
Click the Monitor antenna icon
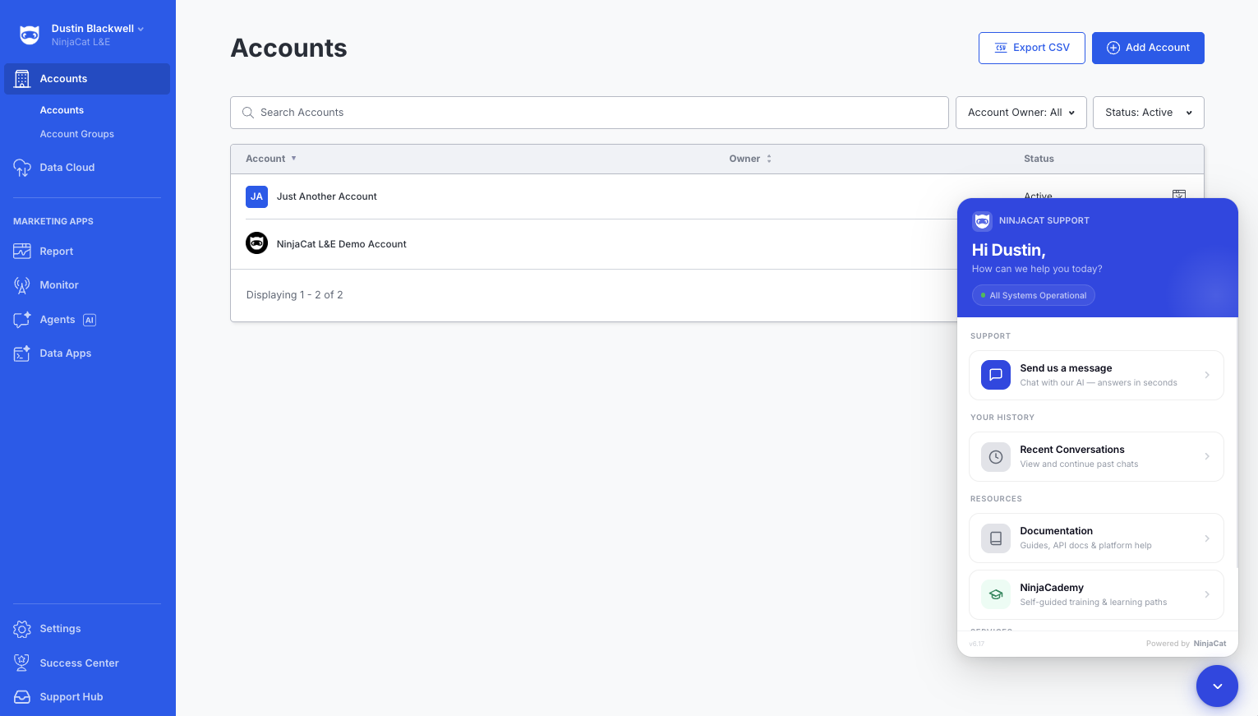(x=22, y=285)
